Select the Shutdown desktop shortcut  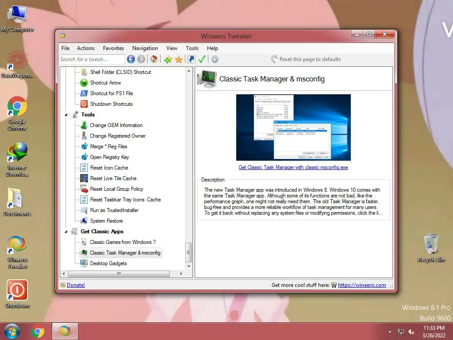tap(17, 294)
